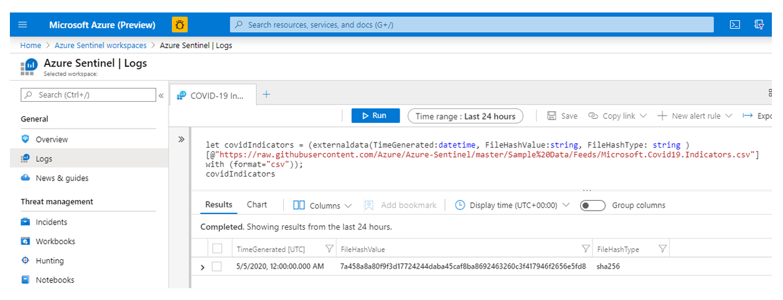Click the Overview shield icon
The image size is (783, 300).
click(26, 139)
